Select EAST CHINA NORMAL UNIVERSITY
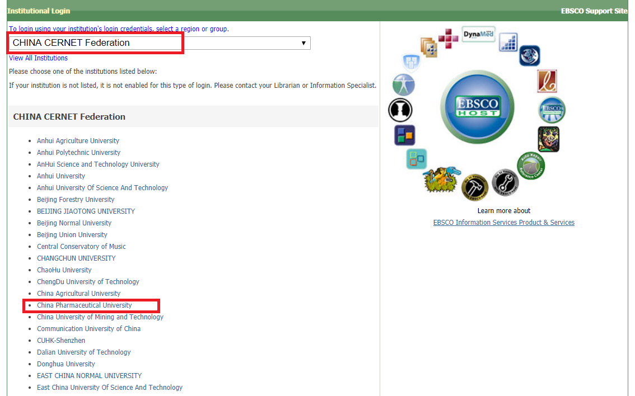The image size is (635, 396). point(89,376)
